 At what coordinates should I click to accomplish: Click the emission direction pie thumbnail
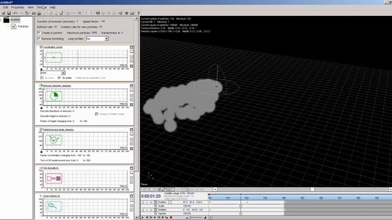(54, 96)
